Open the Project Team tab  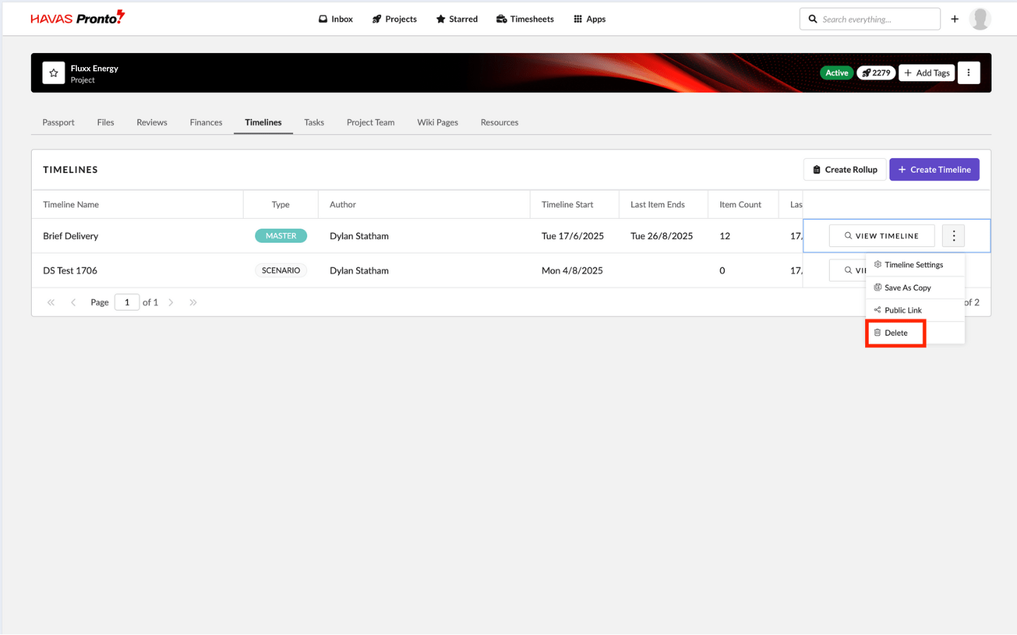click(371, 122)
